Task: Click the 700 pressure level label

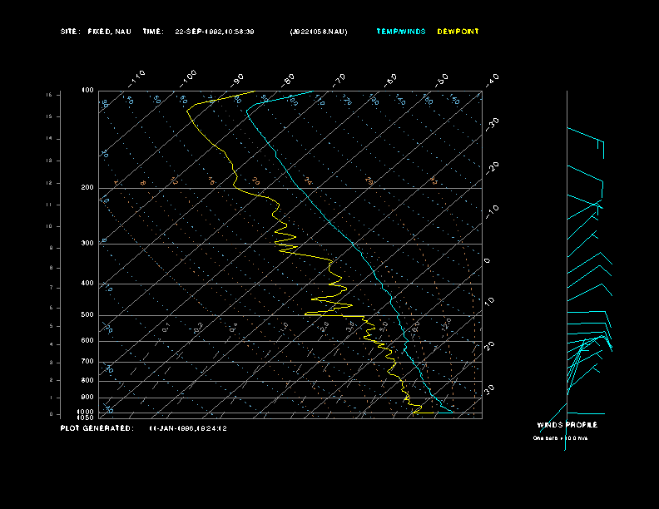Action: tap(87, 362)
